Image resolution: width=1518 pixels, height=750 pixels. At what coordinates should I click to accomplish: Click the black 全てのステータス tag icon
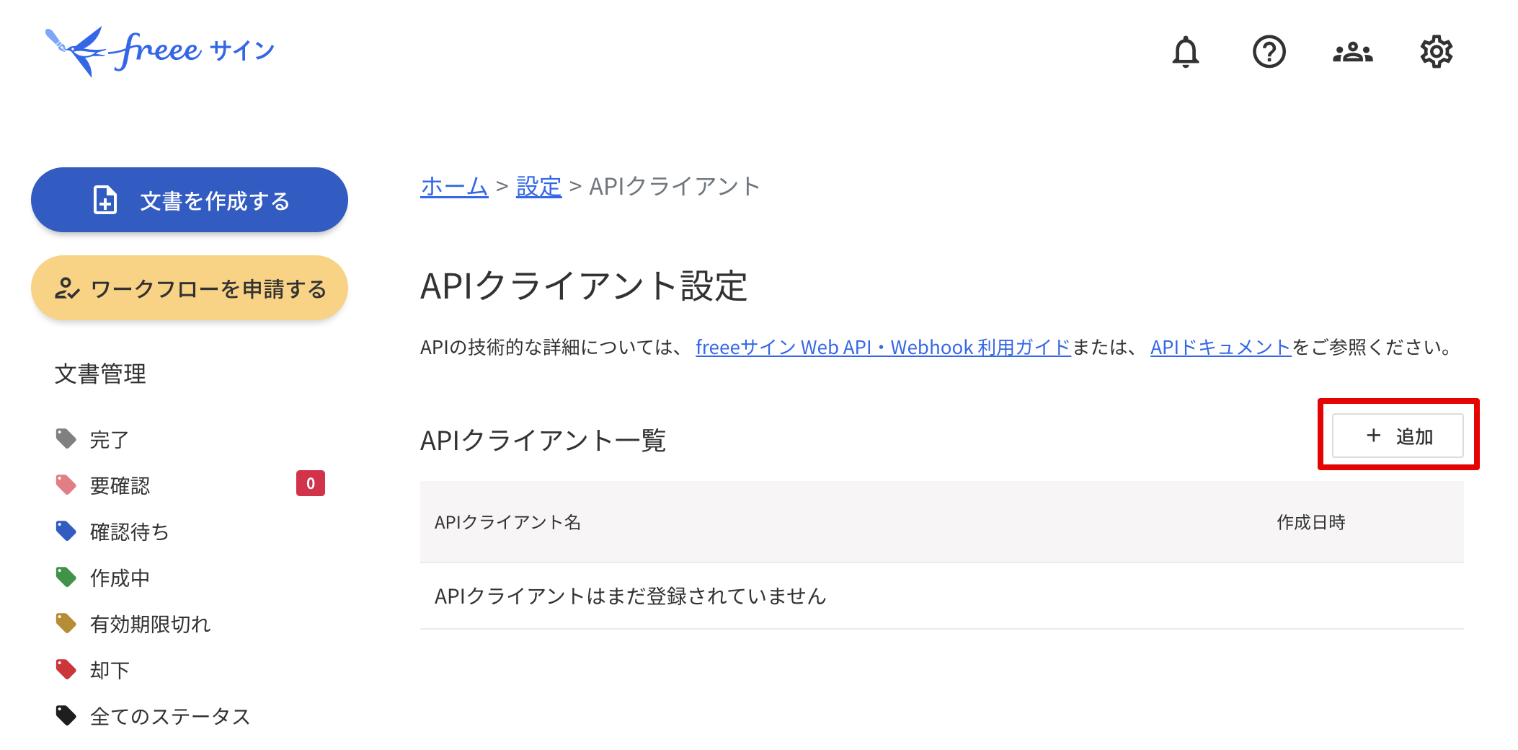[x=66, y=715]
